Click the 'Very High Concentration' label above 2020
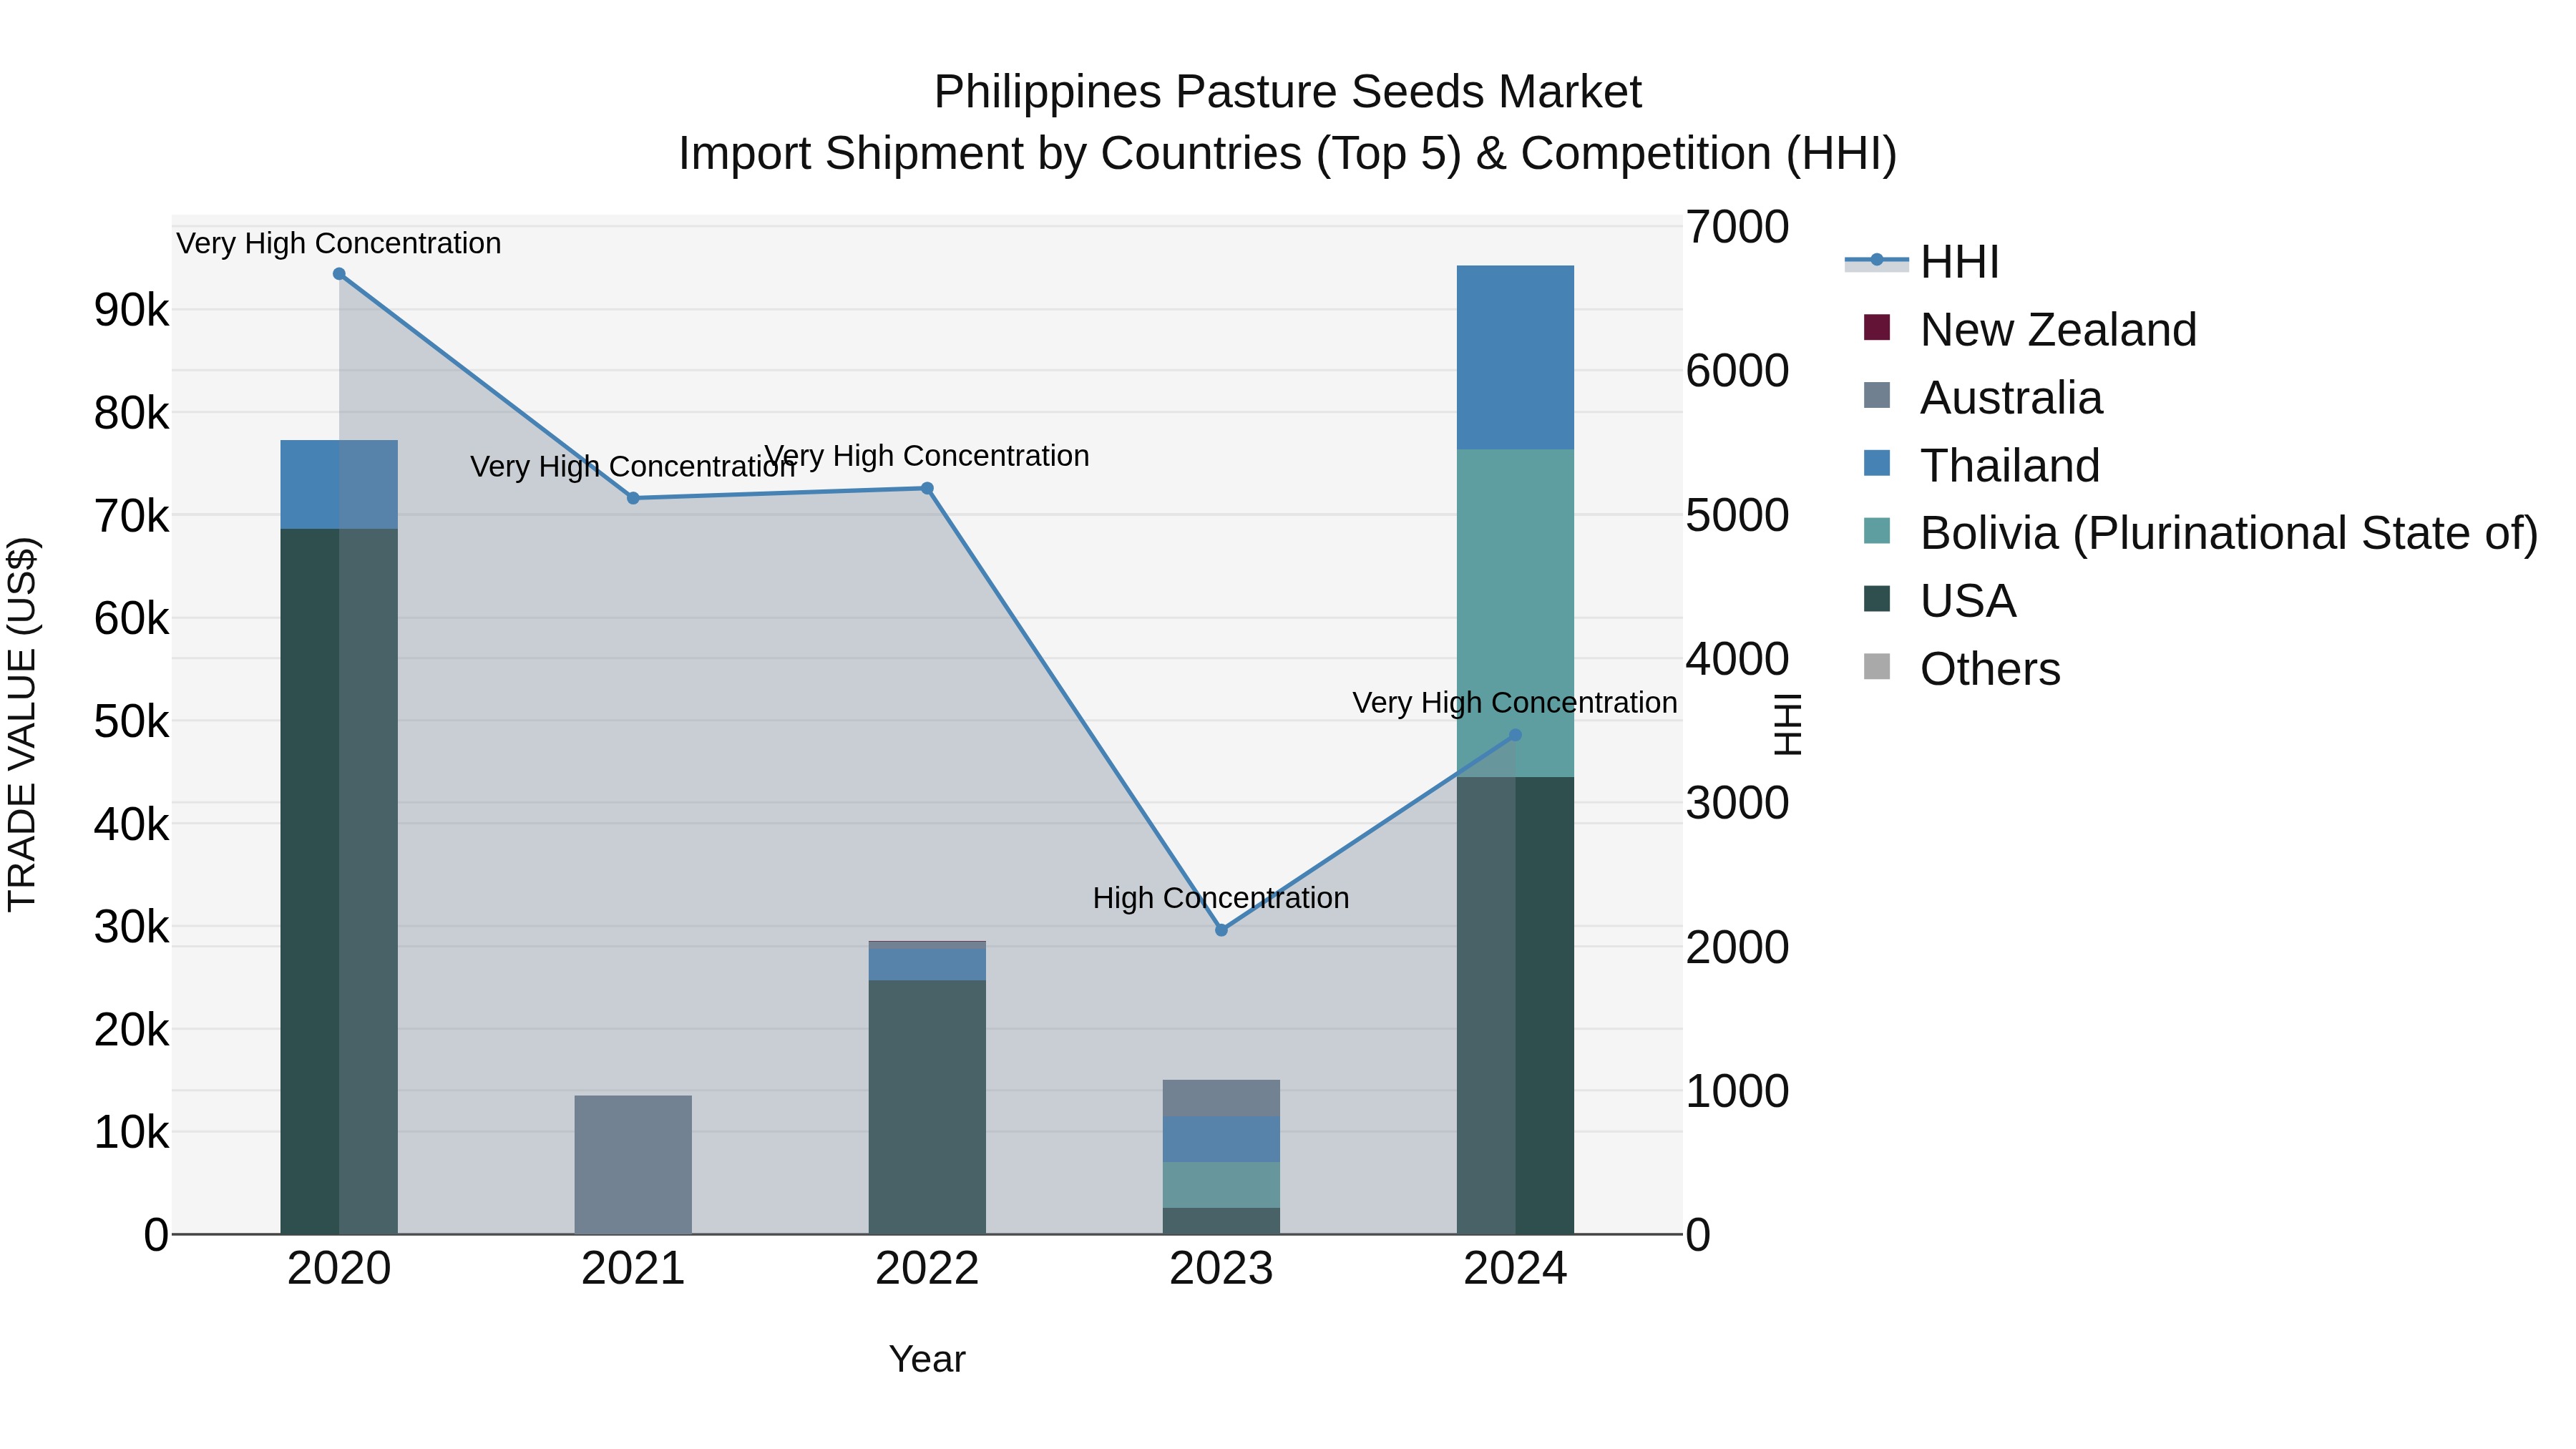The image size is (2576, 1449). 339,243
